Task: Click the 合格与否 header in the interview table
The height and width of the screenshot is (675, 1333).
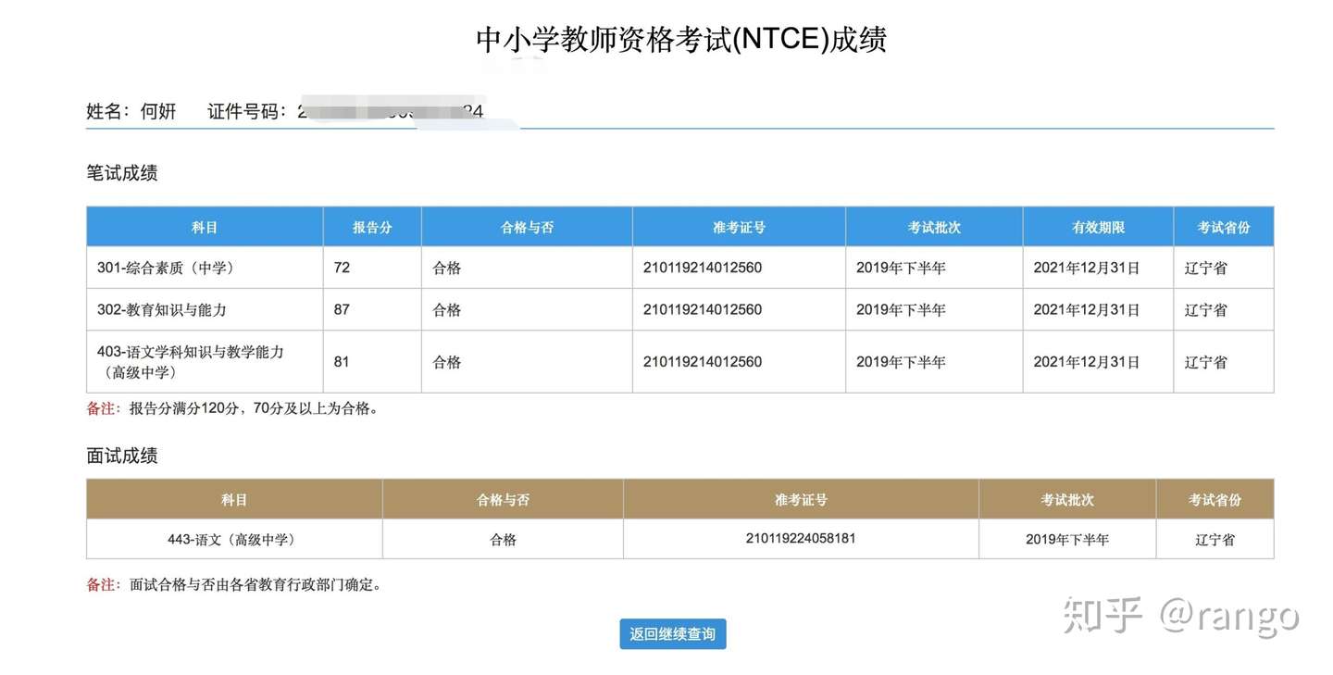Action: click(x=504, y=500)
